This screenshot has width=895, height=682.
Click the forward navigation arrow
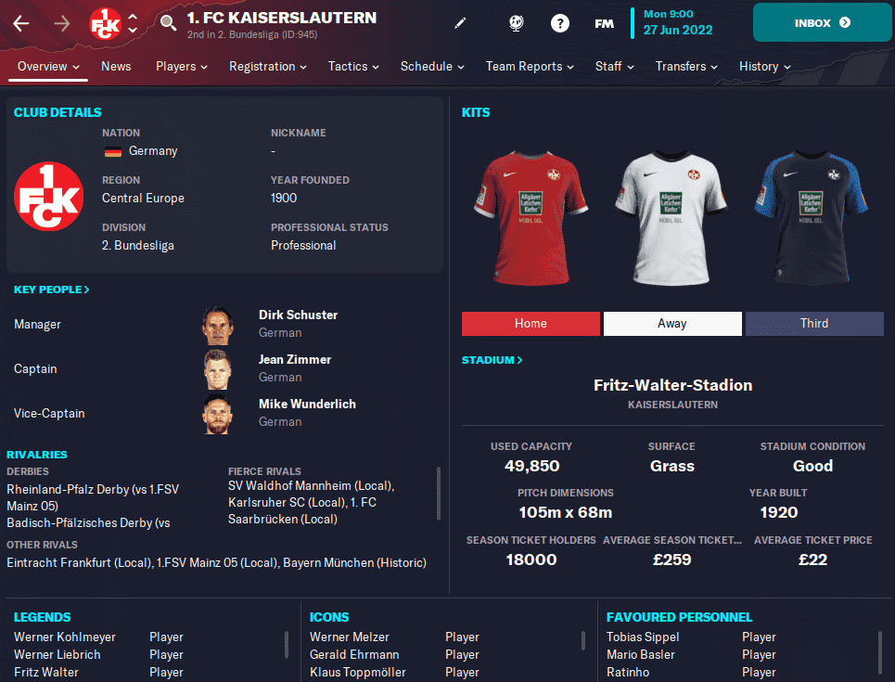(61, 23)
